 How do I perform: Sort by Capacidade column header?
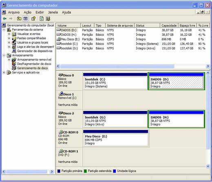(169, 25)
